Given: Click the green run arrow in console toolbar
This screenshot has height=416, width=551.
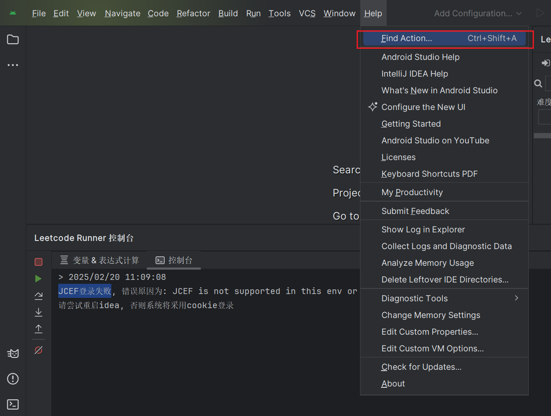Looking at the screenshot, I should click(39, 279).
